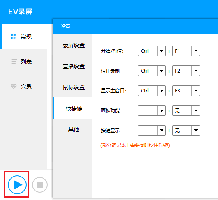Open modifier dropdown for 显示主窗口
The width and height of the screenshot is (218, 200).
coord(152,90)
